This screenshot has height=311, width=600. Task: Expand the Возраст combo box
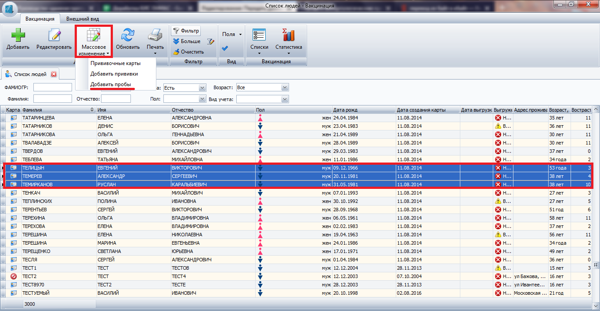[x=285, y=88]
